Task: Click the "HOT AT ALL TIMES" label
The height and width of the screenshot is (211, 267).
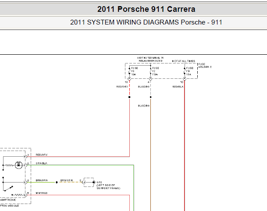Action: (184, 61)
